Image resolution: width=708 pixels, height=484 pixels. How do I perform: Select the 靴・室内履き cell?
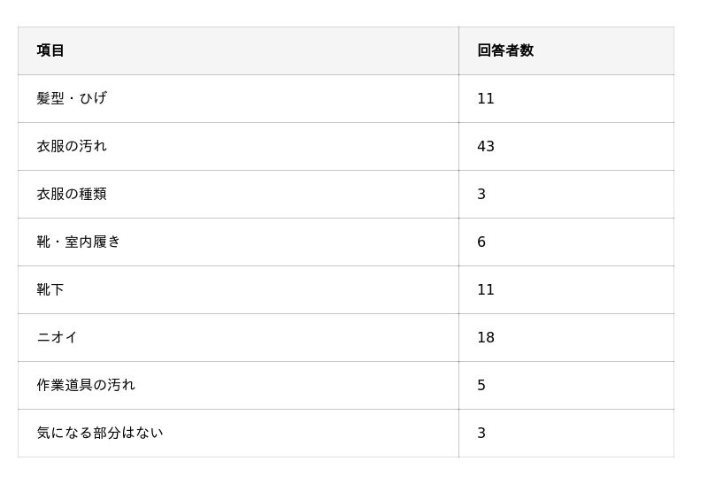(x=79, y=242)
